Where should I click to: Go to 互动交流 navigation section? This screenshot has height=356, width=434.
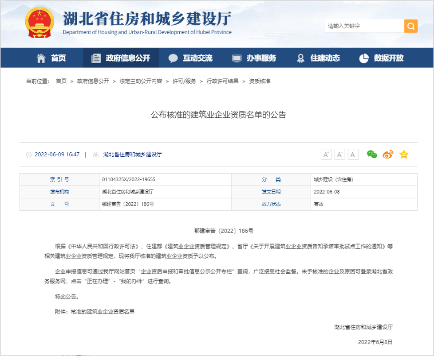(191, 58)
